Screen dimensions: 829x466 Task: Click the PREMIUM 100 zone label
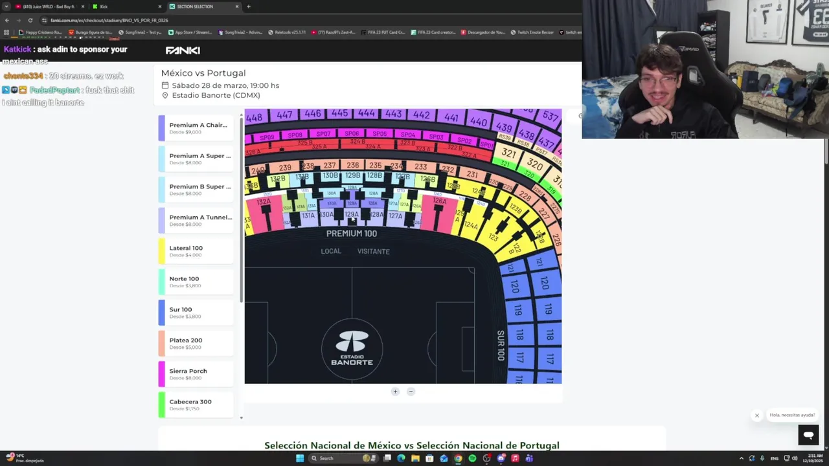click(x=351, y=234)
